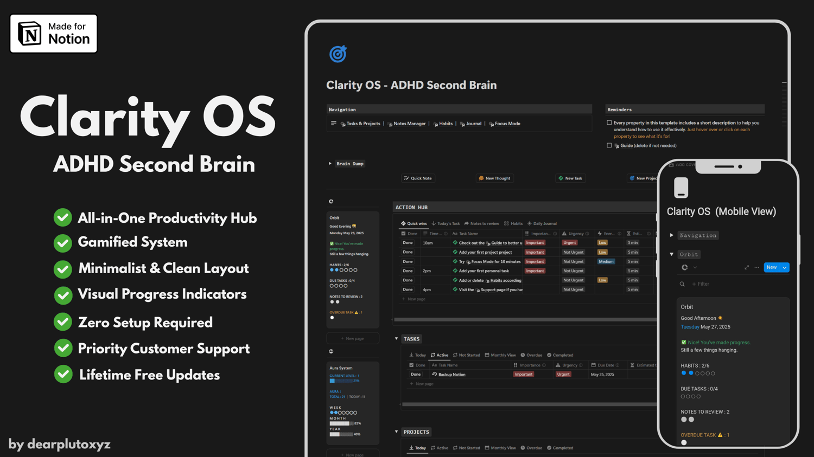Mark 'Add your first project project' as Done
Viewport: 814px width, 457px height.
point(408,252)
